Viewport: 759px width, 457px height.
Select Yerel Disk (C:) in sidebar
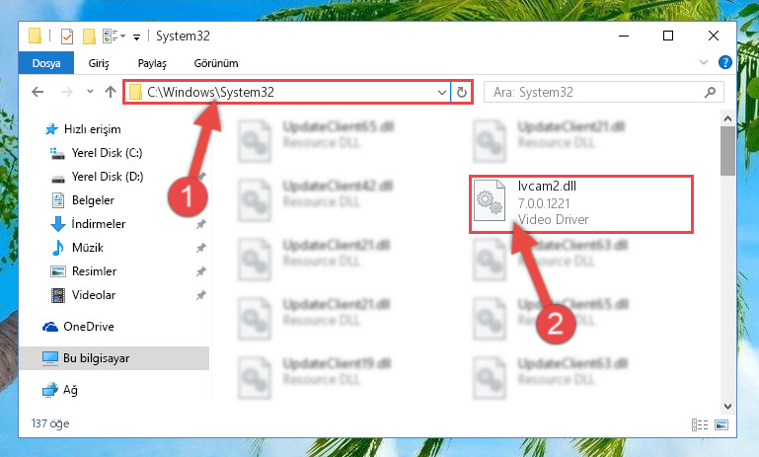[x=96, y=153]
